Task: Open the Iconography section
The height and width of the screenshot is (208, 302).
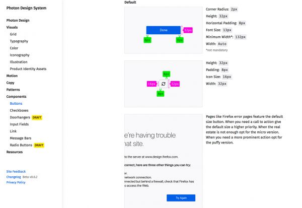Action: pos(20,55)
